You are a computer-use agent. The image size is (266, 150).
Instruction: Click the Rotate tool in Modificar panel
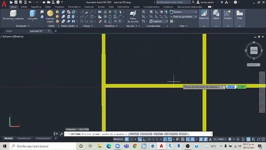point(110,17)
